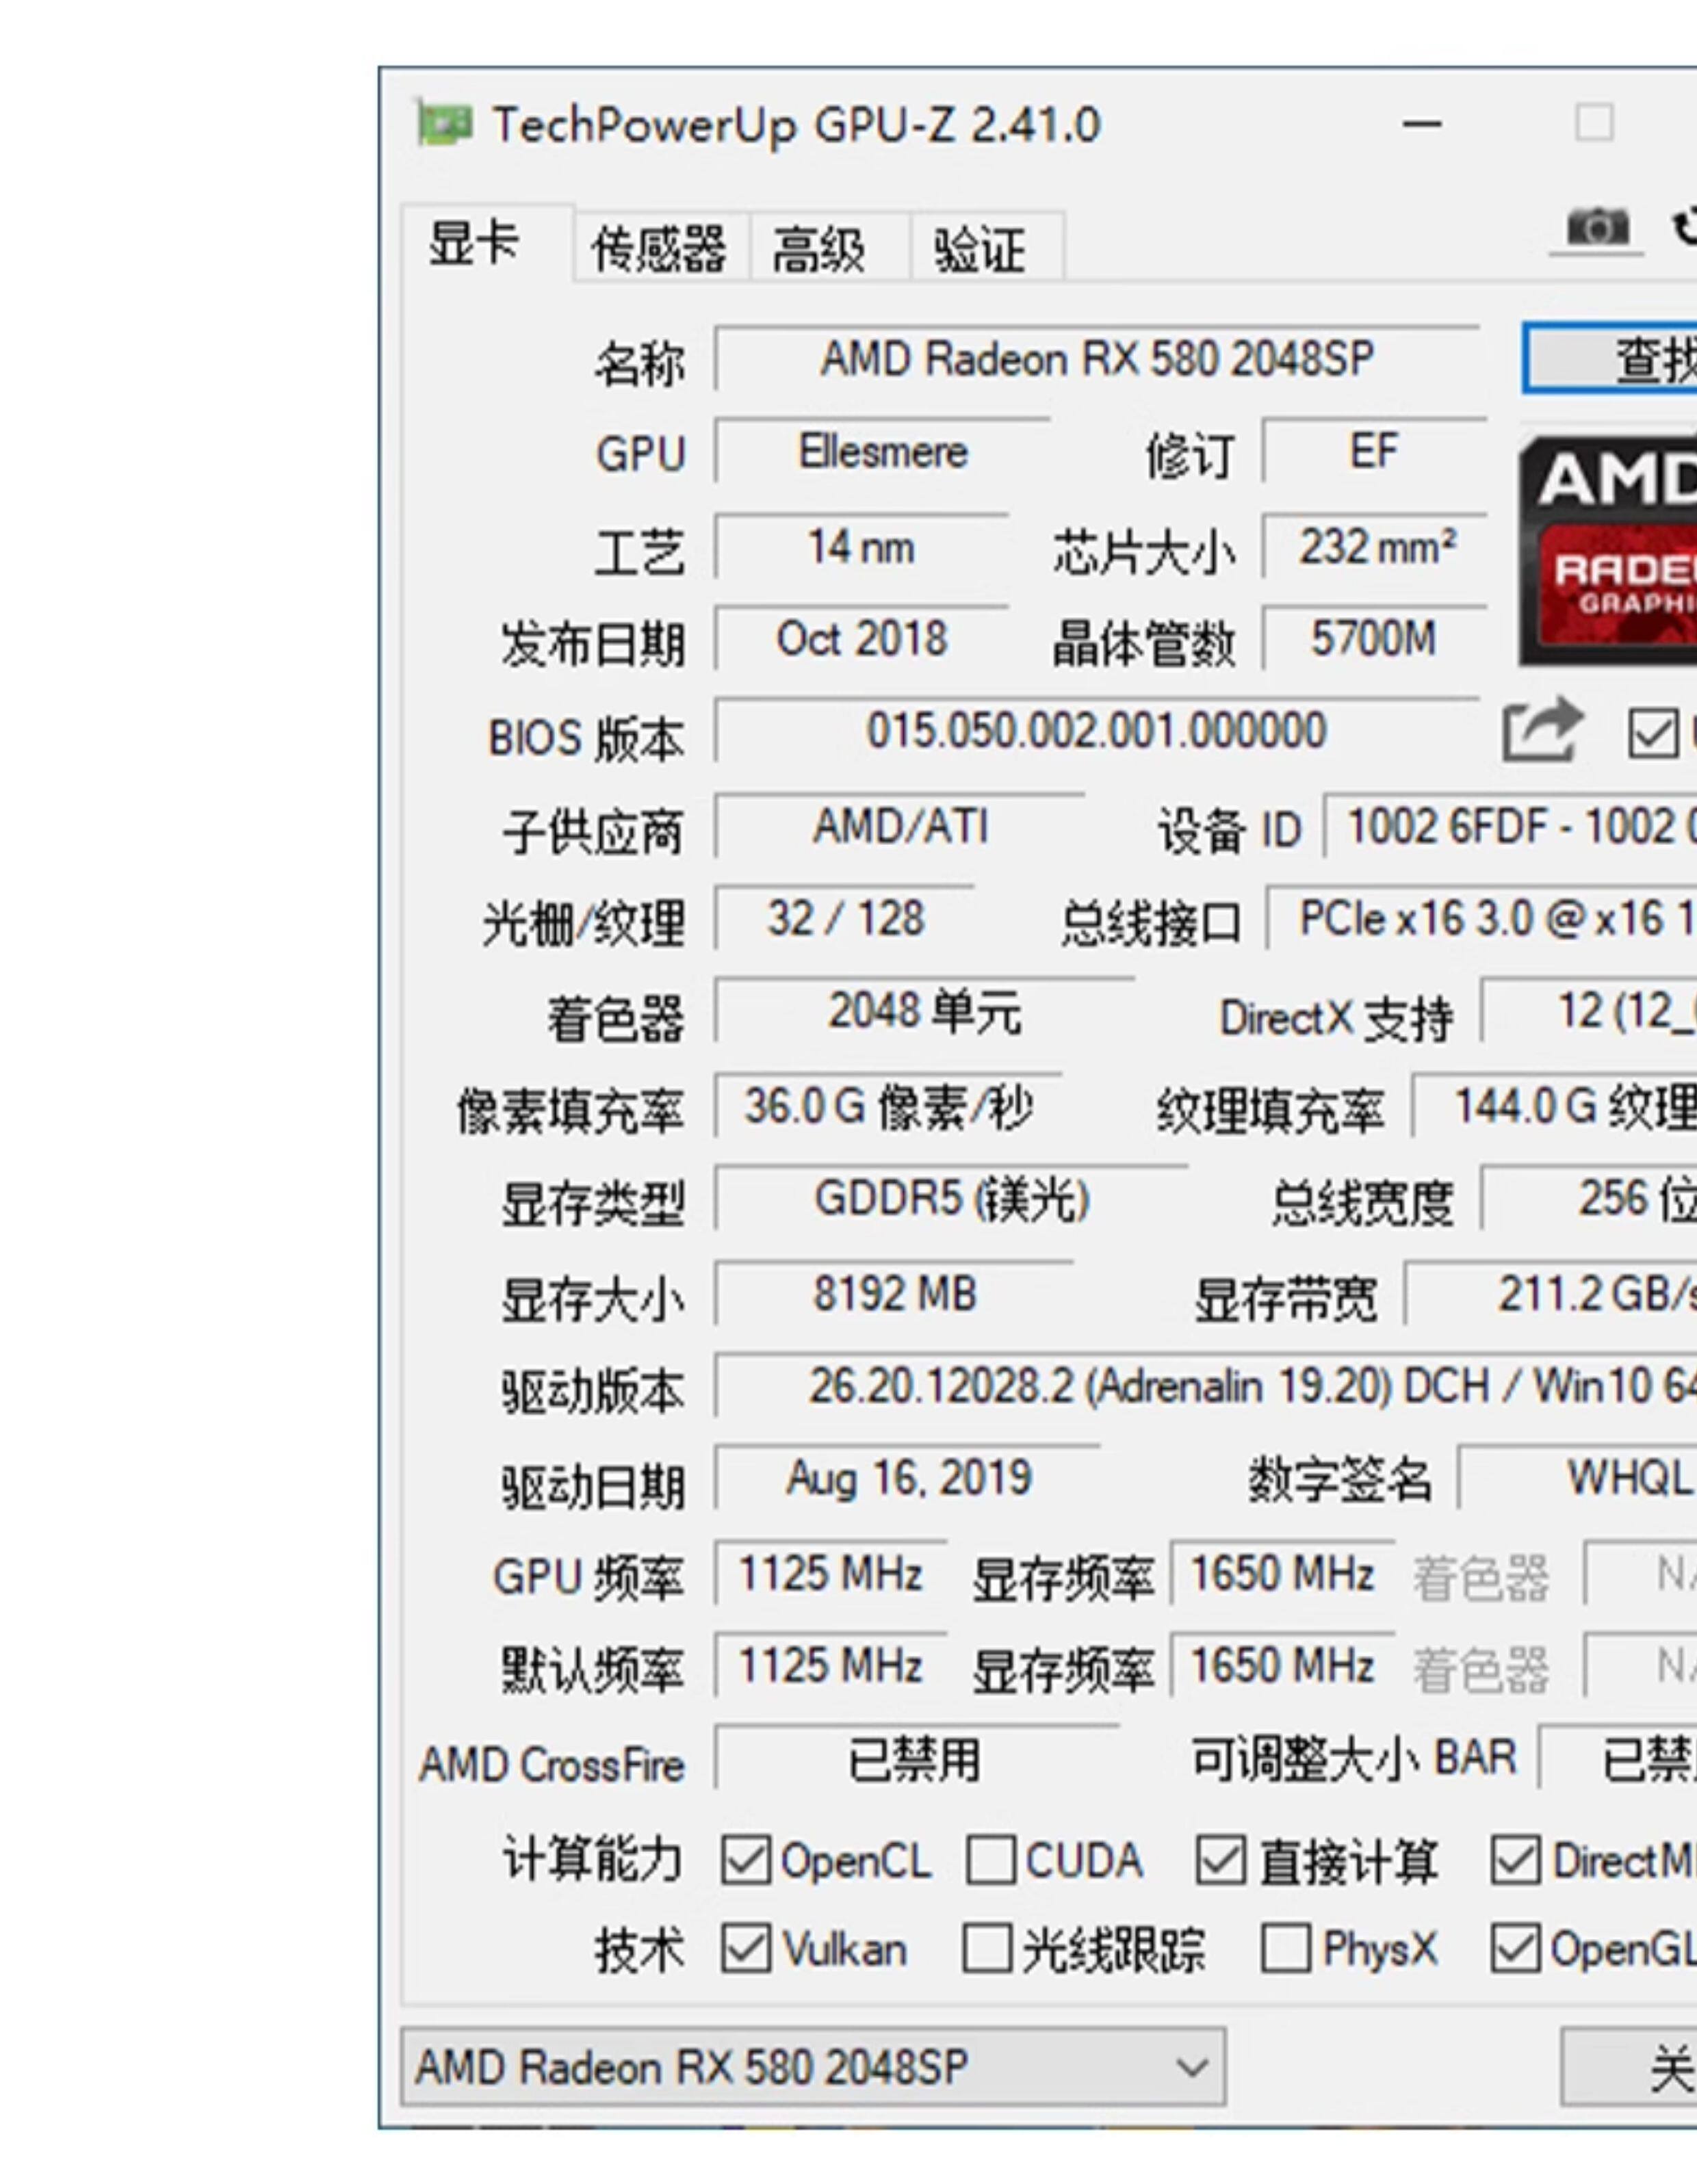1697x2184 pixels.
Task: Click the 计算能力 label
Action: point(592,1861)
